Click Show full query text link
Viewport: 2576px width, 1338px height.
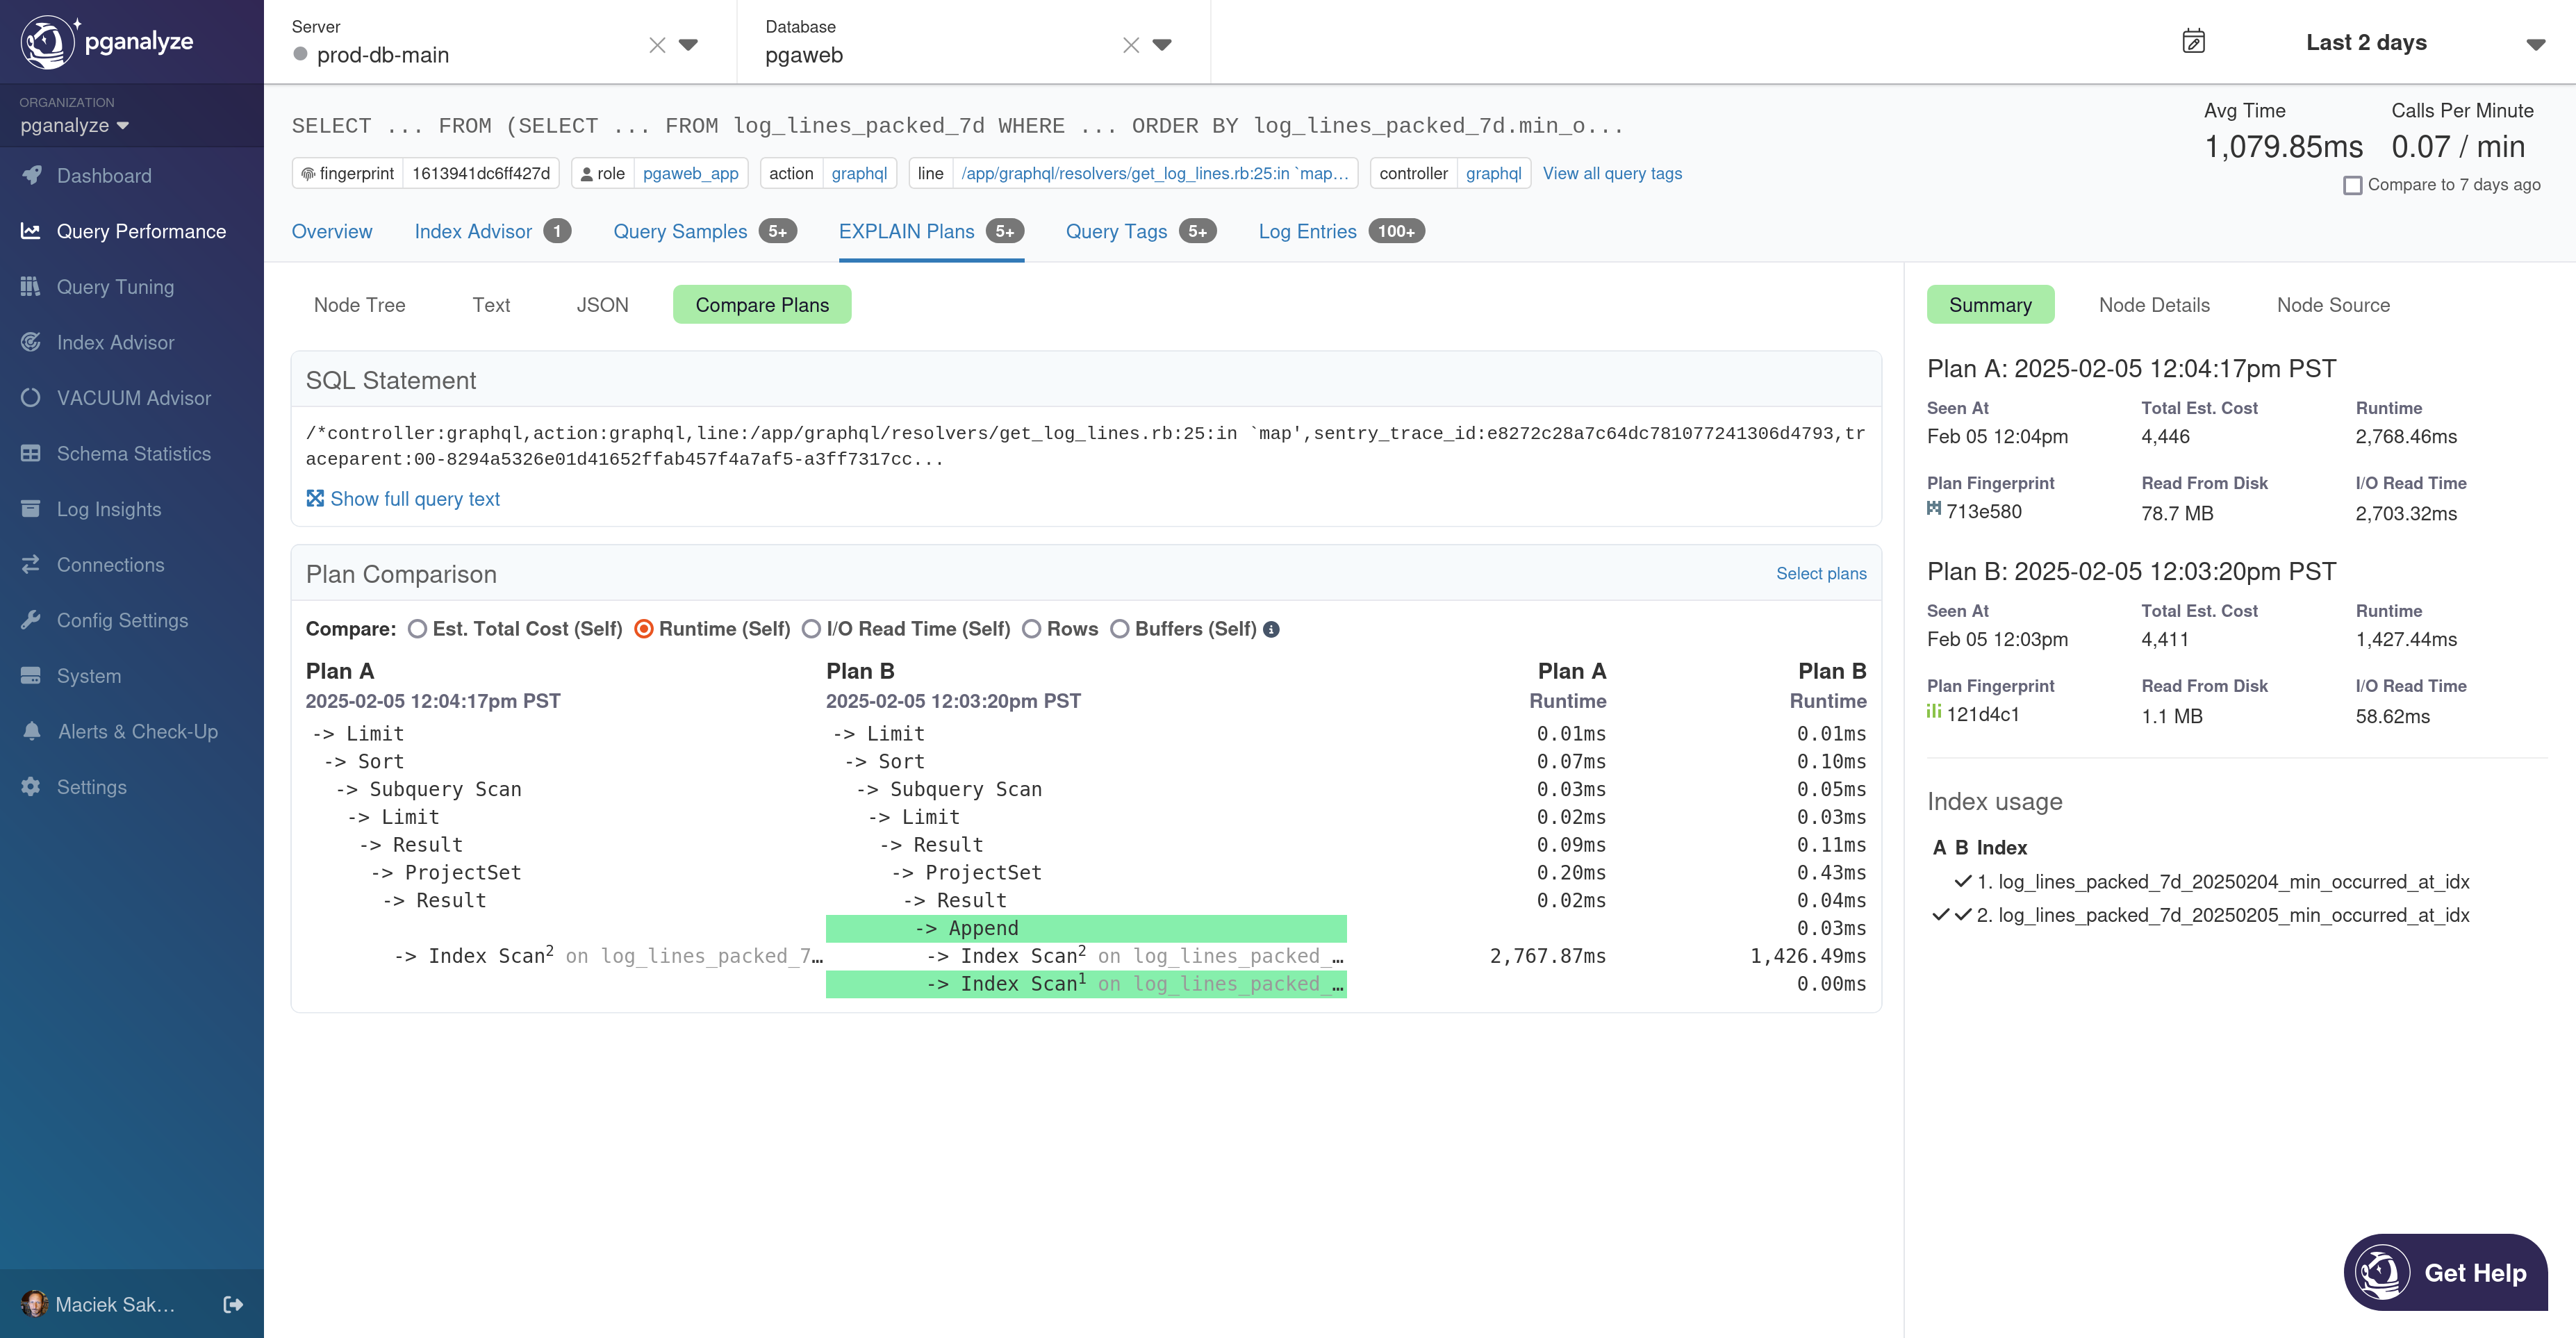click(402, 497)
